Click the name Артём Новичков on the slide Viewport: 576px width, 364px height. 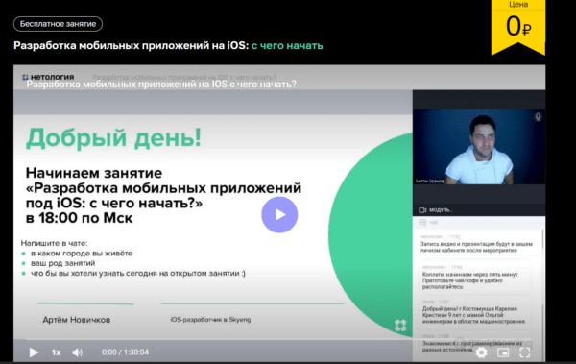[x=77, y=320]
